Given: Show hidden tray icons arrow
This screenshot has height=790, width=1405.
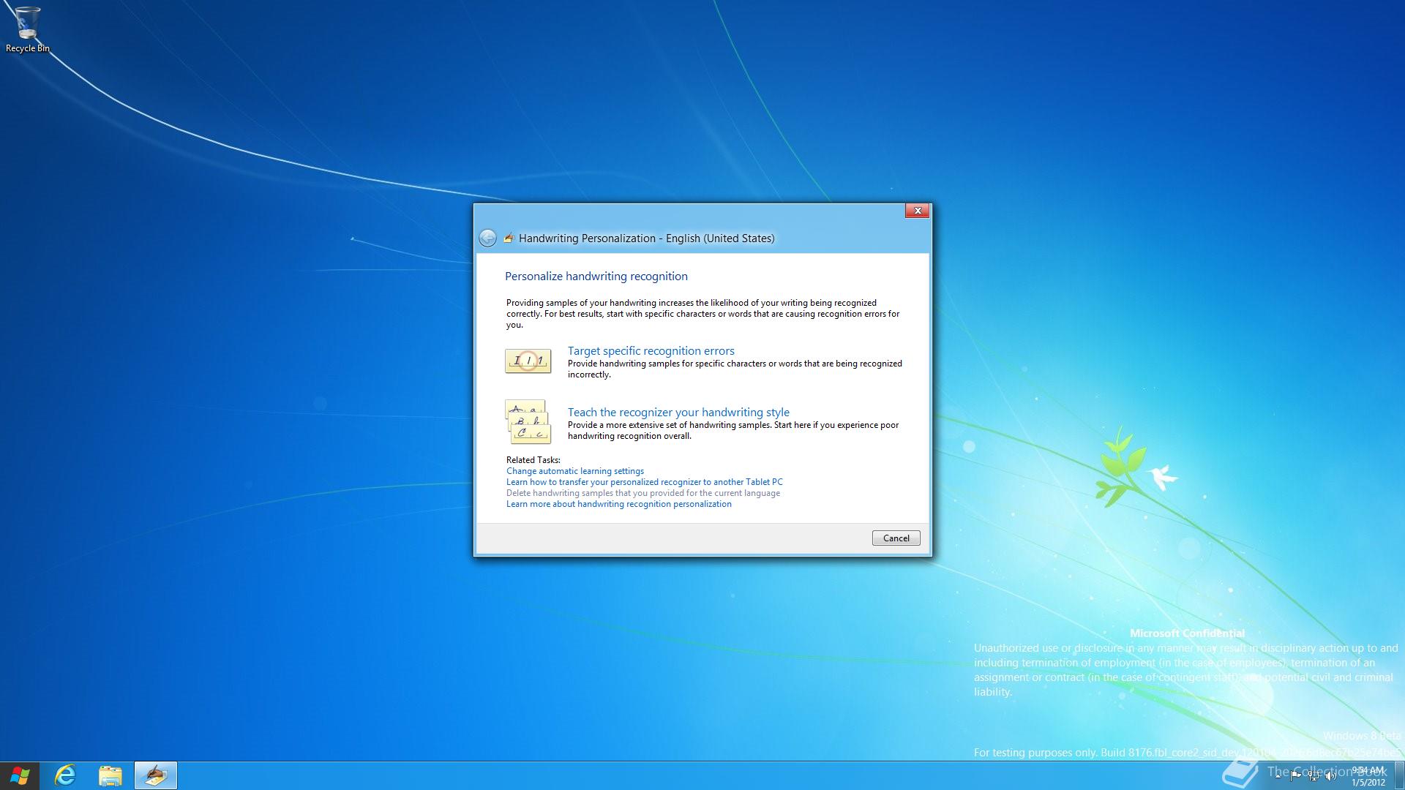Looking at the screenshot, I should [x=1278, y=776].
